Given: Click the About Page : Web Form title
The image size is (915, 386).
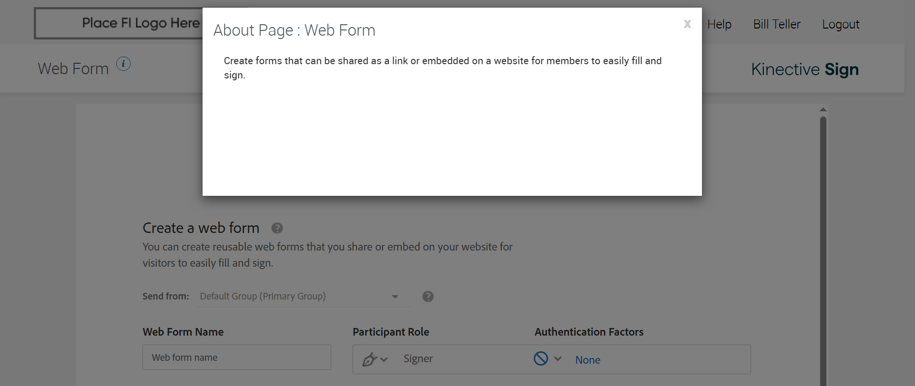Looking at the screenshot, I should (x=294, y=30).
